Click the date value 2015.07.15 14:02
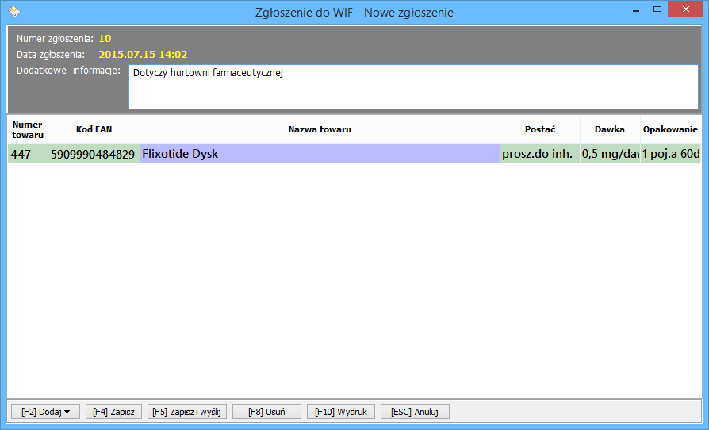709x430 pixels. point(143,54)
